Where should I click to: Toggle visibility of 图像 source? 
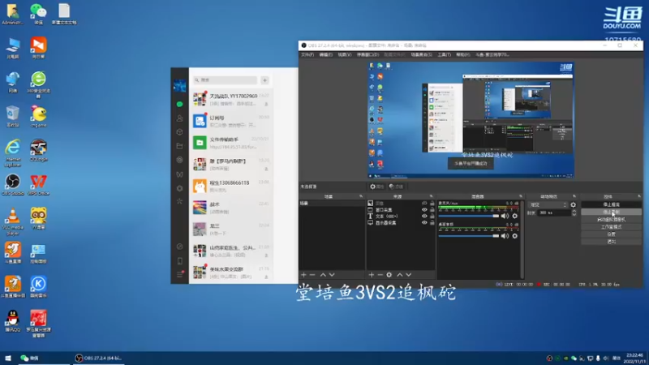pos(424,204)
